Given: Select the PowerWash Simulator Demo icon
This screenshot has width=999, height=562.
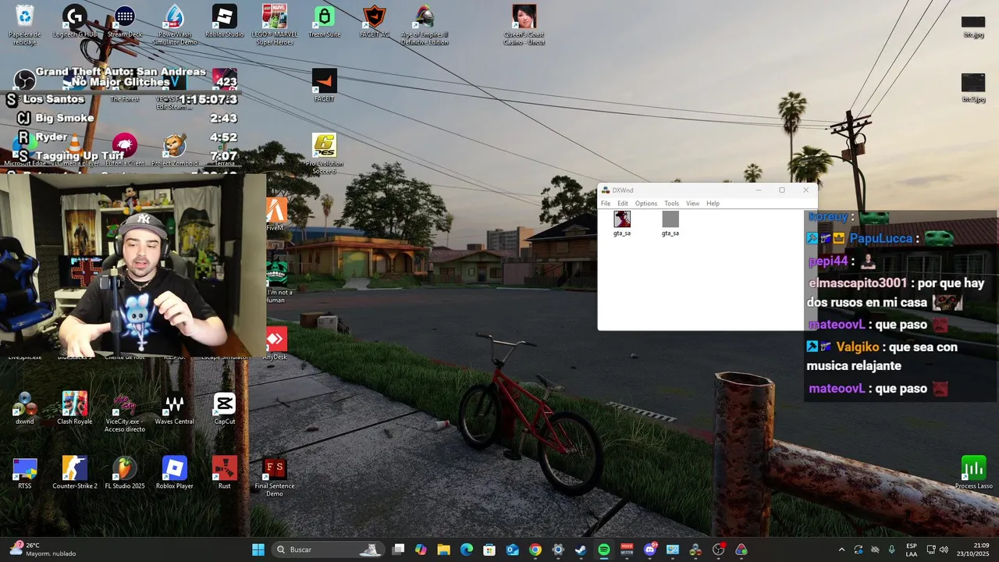Looking at the screenshot, I should (x=175, y=25).
